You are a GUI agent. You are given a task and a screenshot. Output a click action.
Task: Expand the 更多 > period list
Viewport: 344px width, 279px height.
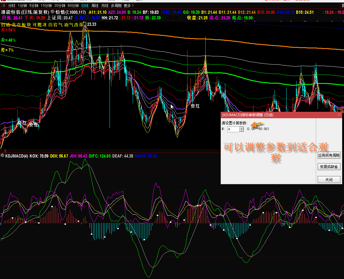(129, 6)
